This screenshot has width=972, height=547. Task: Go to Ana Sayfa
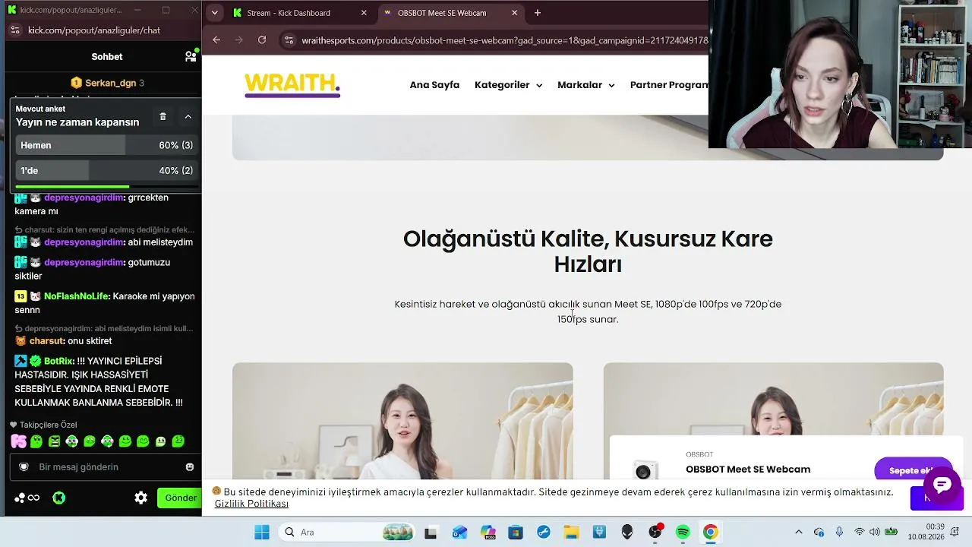coord(434,85)
